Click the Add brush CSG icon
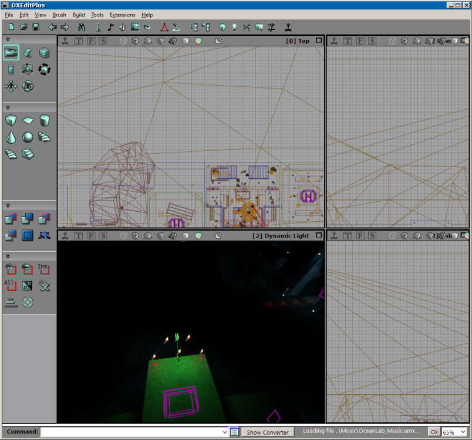472x440 pixels. [11, 219]
